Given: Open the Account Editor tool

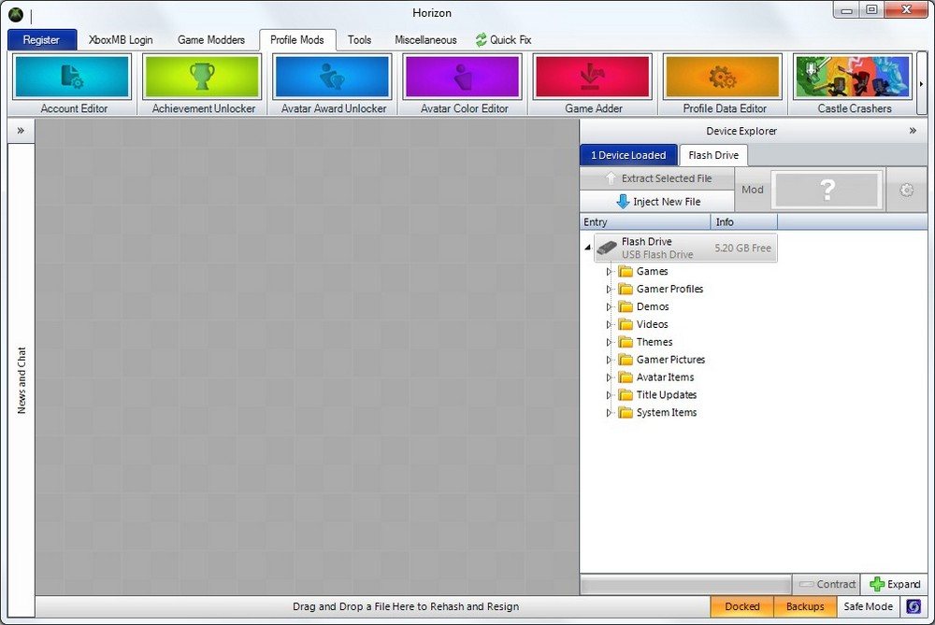Looking at the screenshot, I should 72,84.
